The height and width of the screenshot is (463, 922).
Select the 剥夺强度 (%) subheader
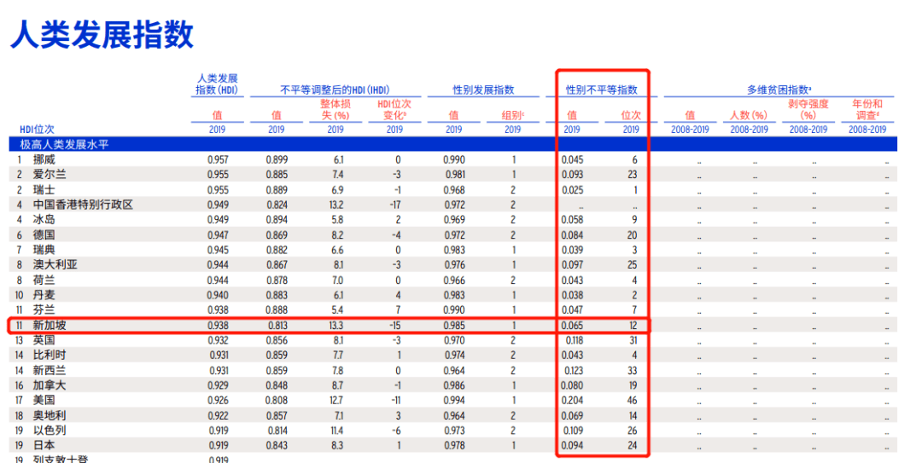coord(808,109)
